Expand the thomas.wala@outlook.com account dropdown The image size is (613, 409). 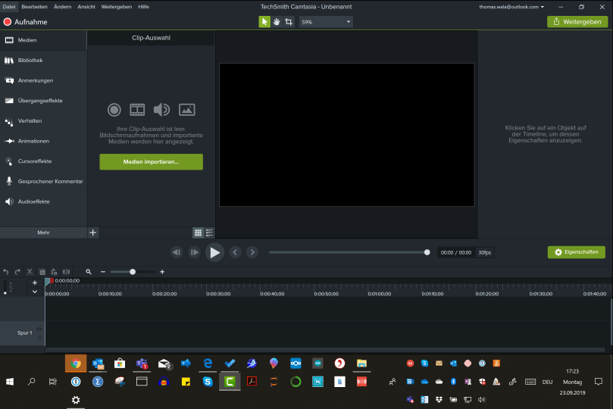[x=511, y=7]
